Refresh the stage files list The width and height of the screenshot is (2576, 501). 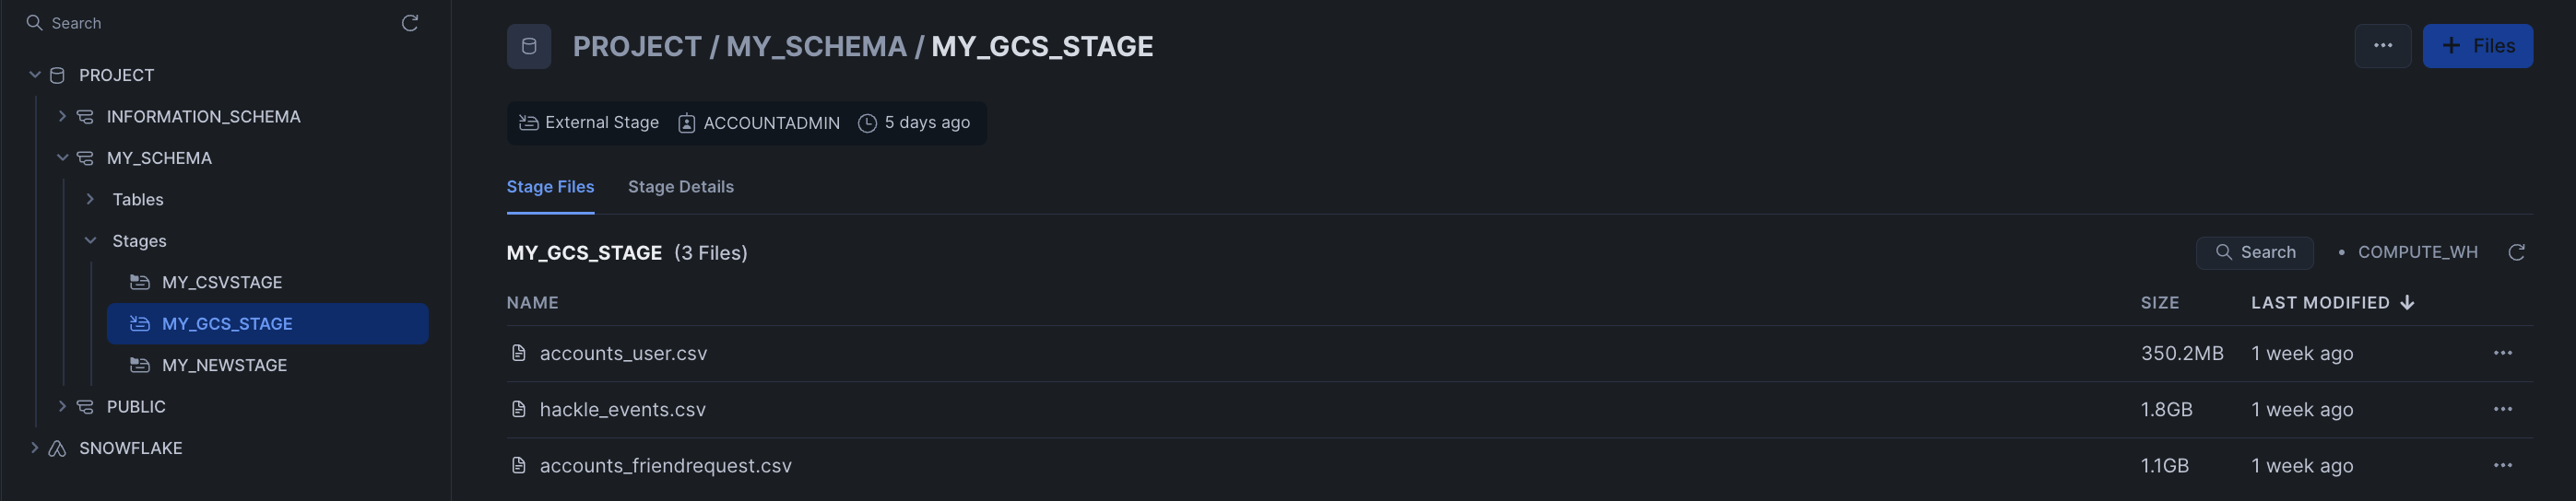[x=2516, y=252]
